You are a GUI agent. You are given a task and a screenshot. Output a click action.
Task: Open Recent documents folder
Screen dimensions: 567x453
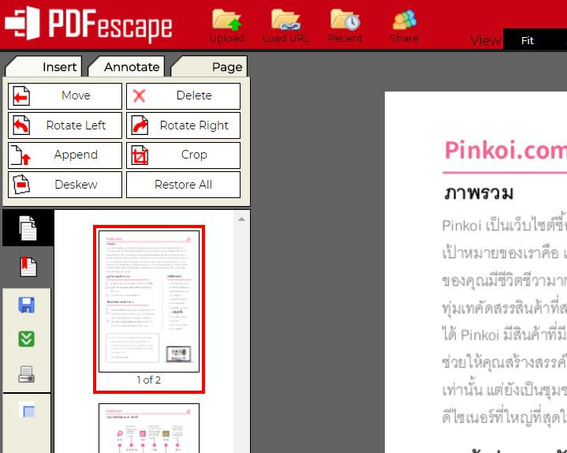point(345,25)
